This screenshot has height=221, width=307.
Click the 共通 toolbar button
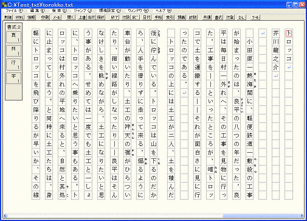click(x=207, y=17)
